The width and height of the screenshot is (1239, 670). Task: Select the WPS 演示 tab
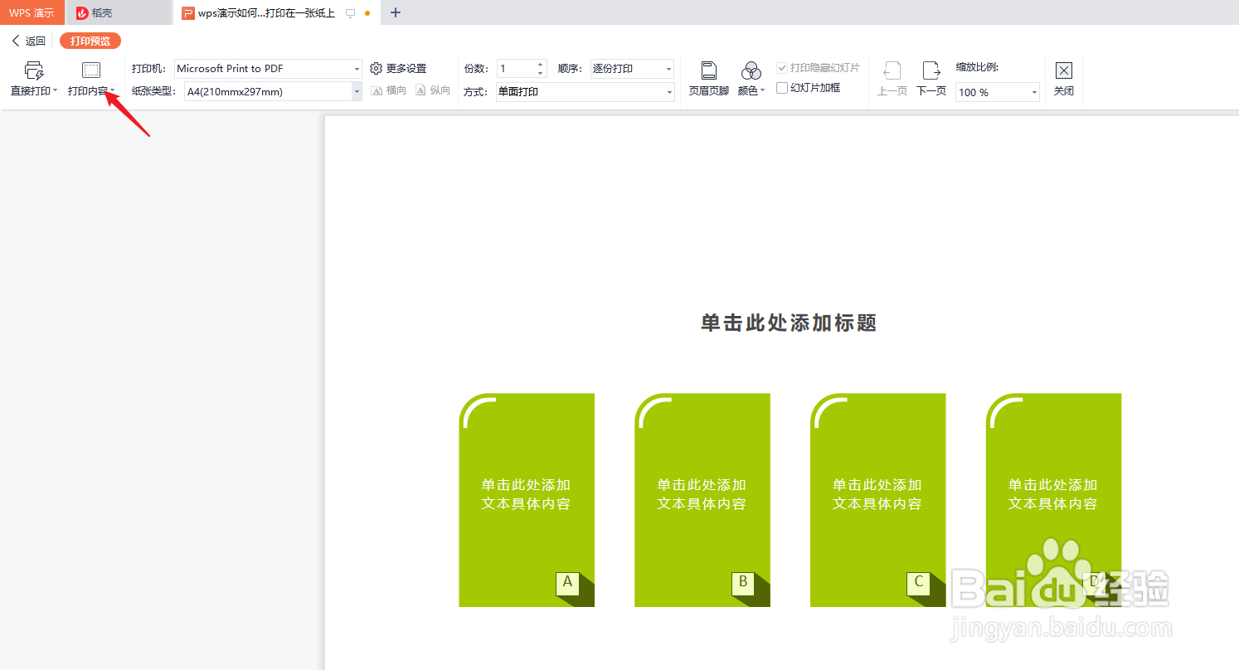pyautogui.click(x=32, y=12)
